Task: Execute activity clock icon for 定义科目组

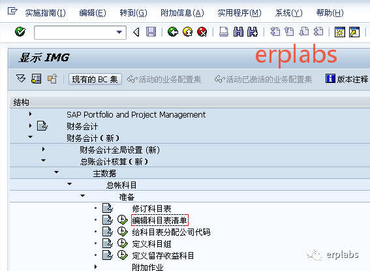Action: (x=123, y=244)
